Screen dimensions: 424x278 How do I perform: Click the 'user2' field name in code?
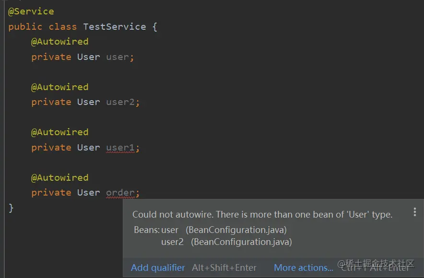pos(120,102)
